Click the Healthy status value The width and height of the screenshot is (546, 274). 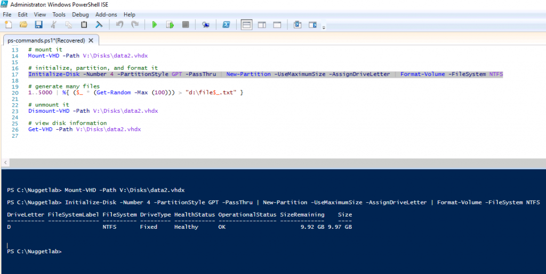click(186, 227)
